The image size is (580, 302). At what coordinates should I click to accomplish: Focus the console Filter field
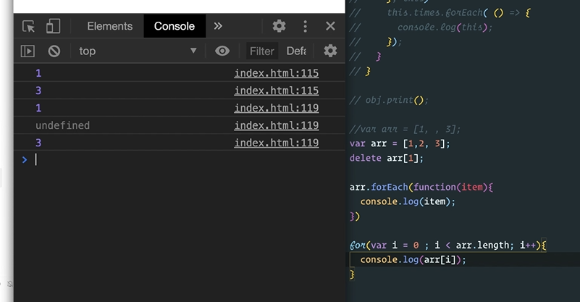[x=262, y=51]
